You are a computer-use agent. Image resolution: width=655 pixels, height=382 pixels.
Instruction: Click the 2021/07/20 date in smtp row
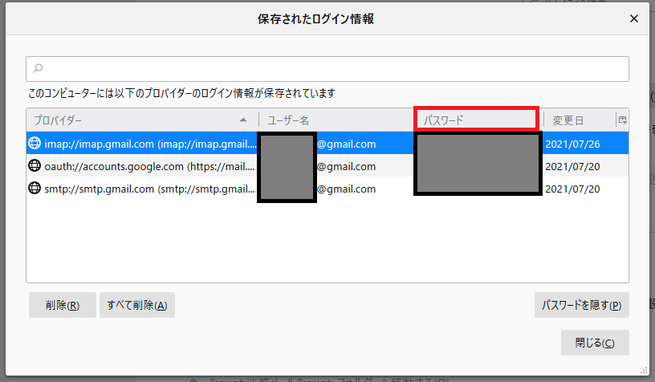pos(572,189)
